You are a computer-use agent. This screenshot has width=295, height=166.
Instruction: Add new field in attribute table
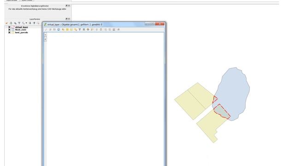[x=106, y=30]
